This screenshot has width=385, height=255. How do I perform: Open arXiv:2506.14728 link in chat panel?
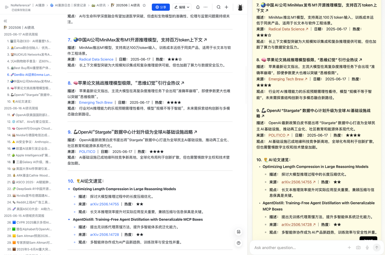click(298, 225)
